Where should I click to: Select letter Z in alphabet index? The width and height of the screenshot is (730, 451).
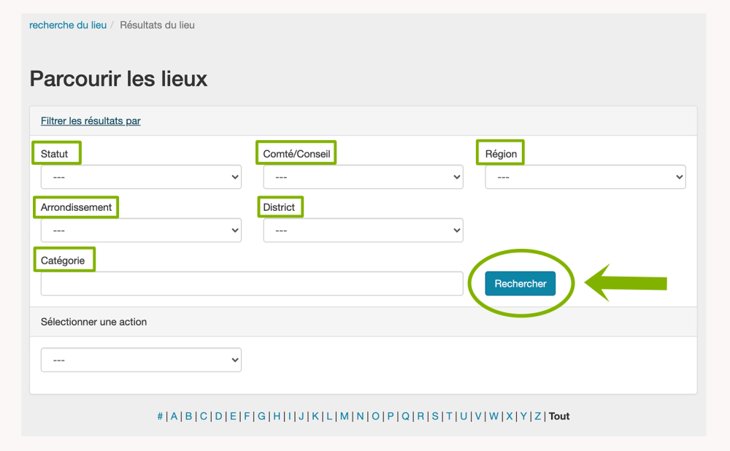[537, 416]
